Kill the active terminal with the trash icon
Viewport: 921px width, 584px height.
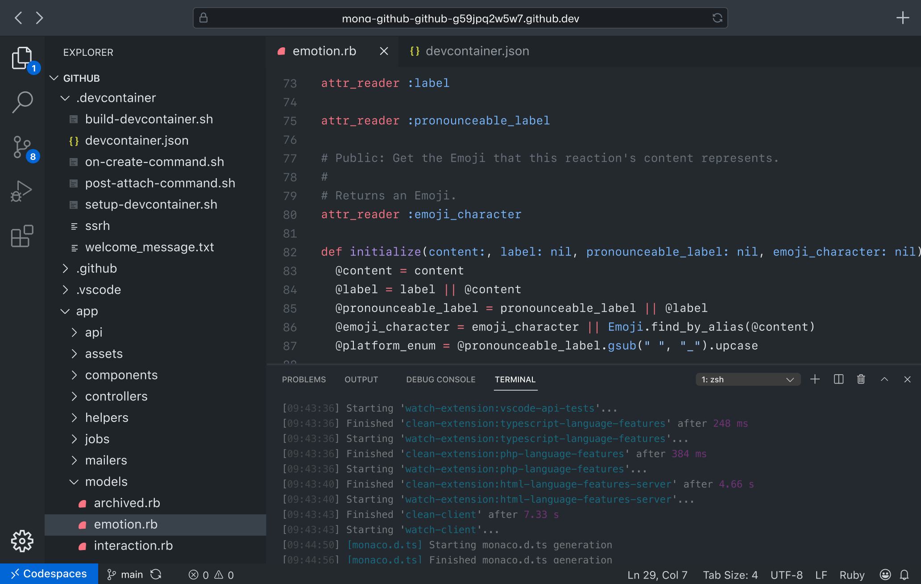coord(861,379)
